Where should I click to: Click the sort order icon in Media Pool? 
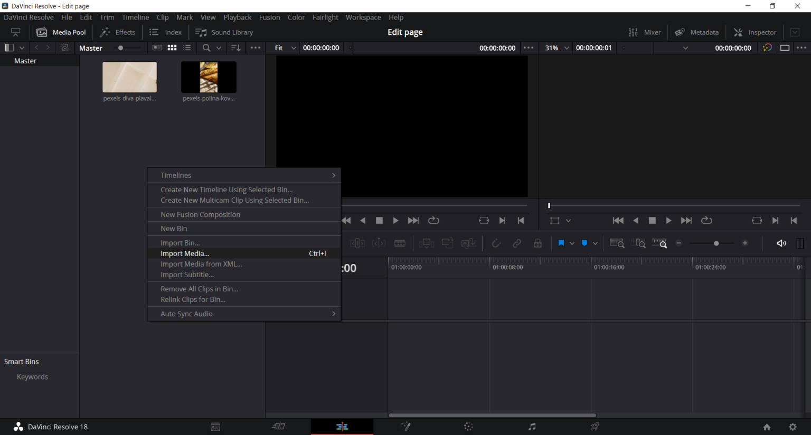point(236,48)
